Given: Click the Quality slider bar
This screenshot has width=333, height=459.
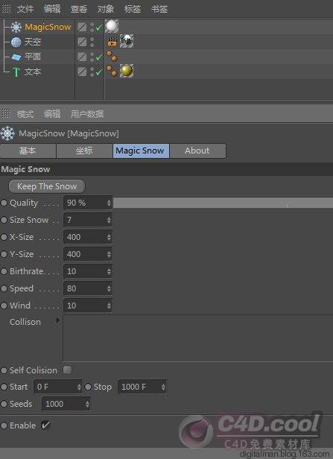Looking at the screenshot, I should [x=223, y=203].
